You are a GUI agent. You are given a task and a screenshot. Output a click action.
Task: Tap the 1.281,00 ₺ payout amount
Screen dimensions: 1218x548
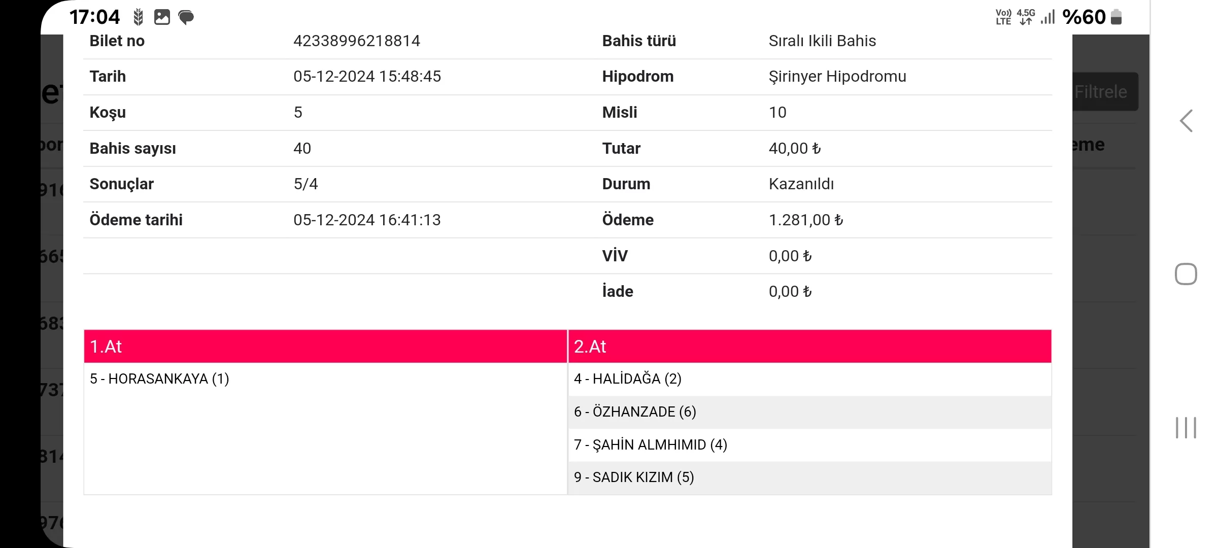point(806,220)
